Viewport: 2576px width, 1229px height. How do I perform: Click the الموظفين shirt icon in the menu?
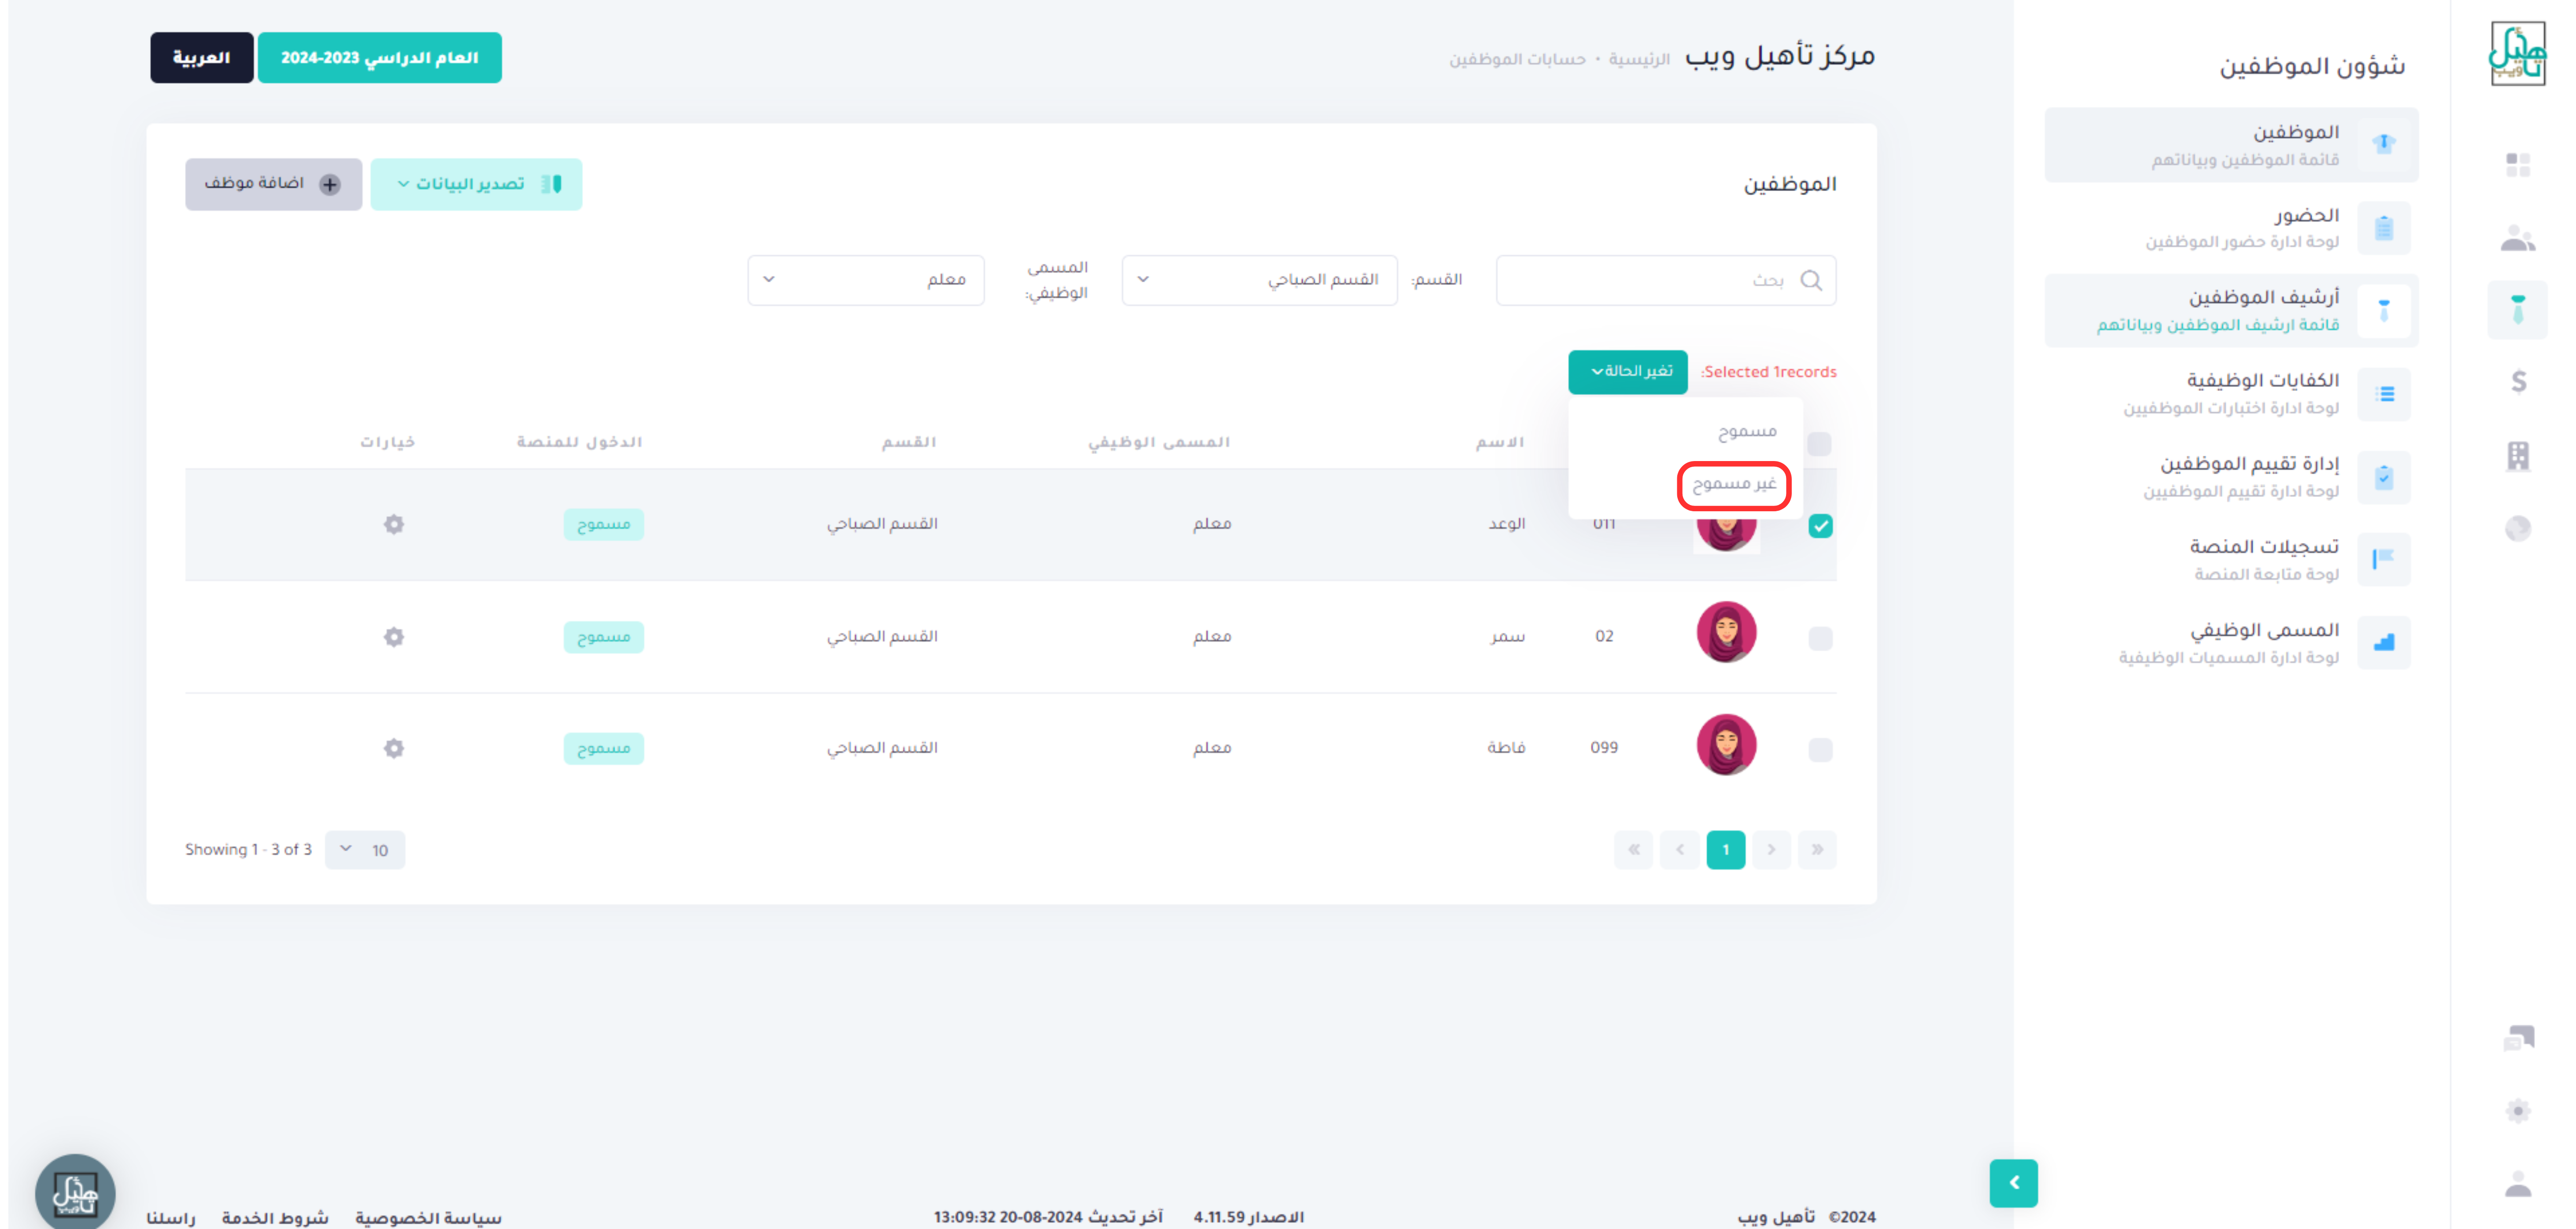pyautogui.click(x=2384, y=144)
